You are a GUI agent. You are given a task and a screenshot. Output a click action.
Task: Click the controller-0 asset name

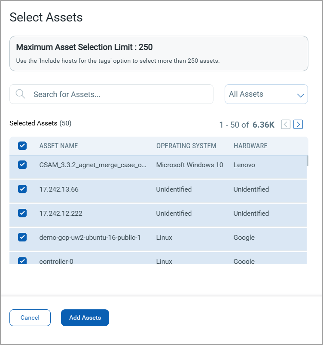click(x=56, y=261)
